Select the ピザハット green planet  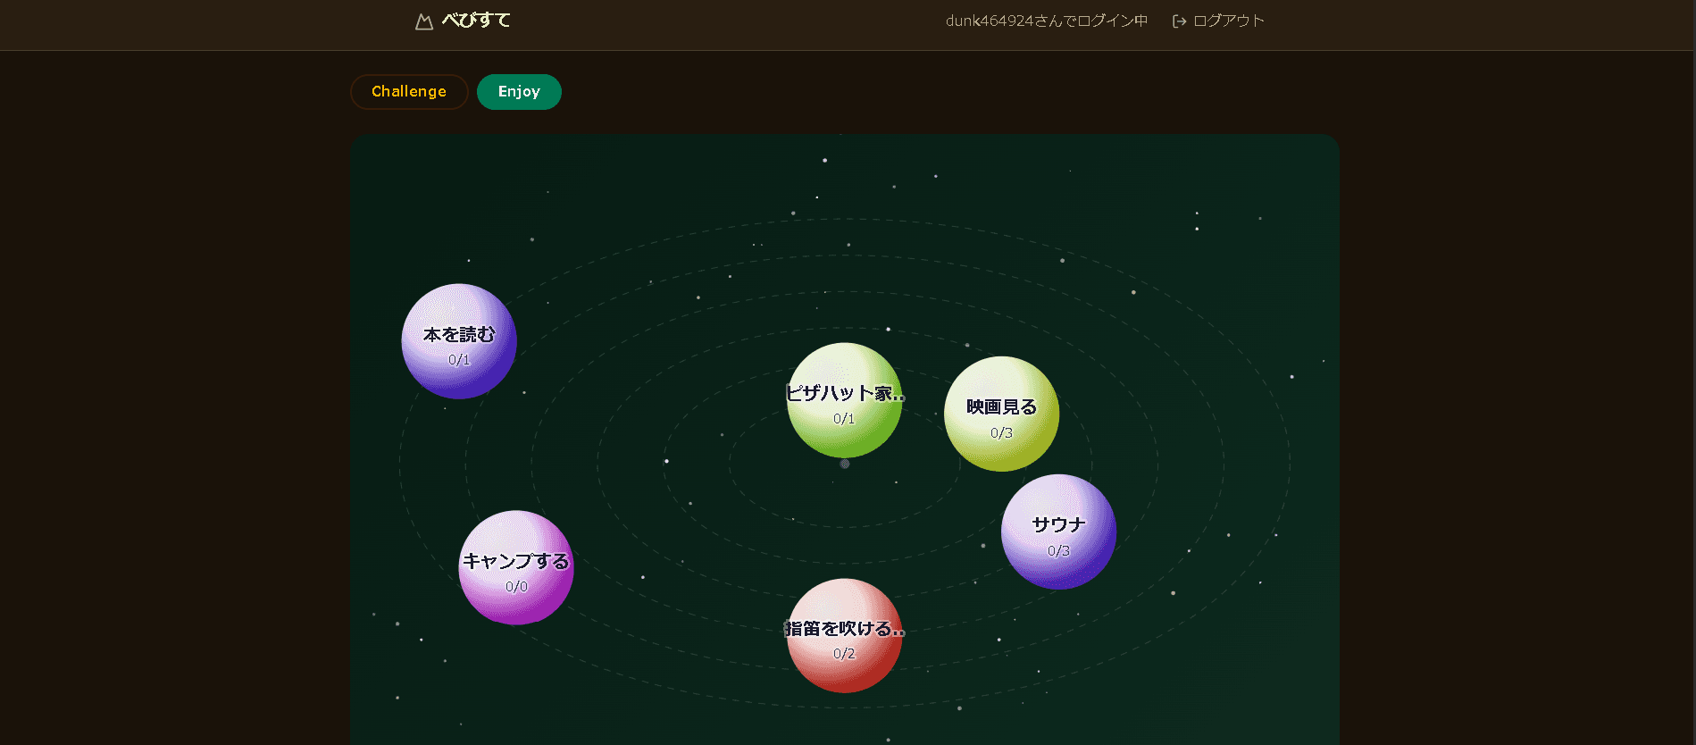pos(844,400)
